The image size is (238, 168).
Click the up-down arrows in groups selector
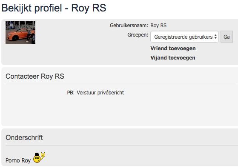coord(215,37)
